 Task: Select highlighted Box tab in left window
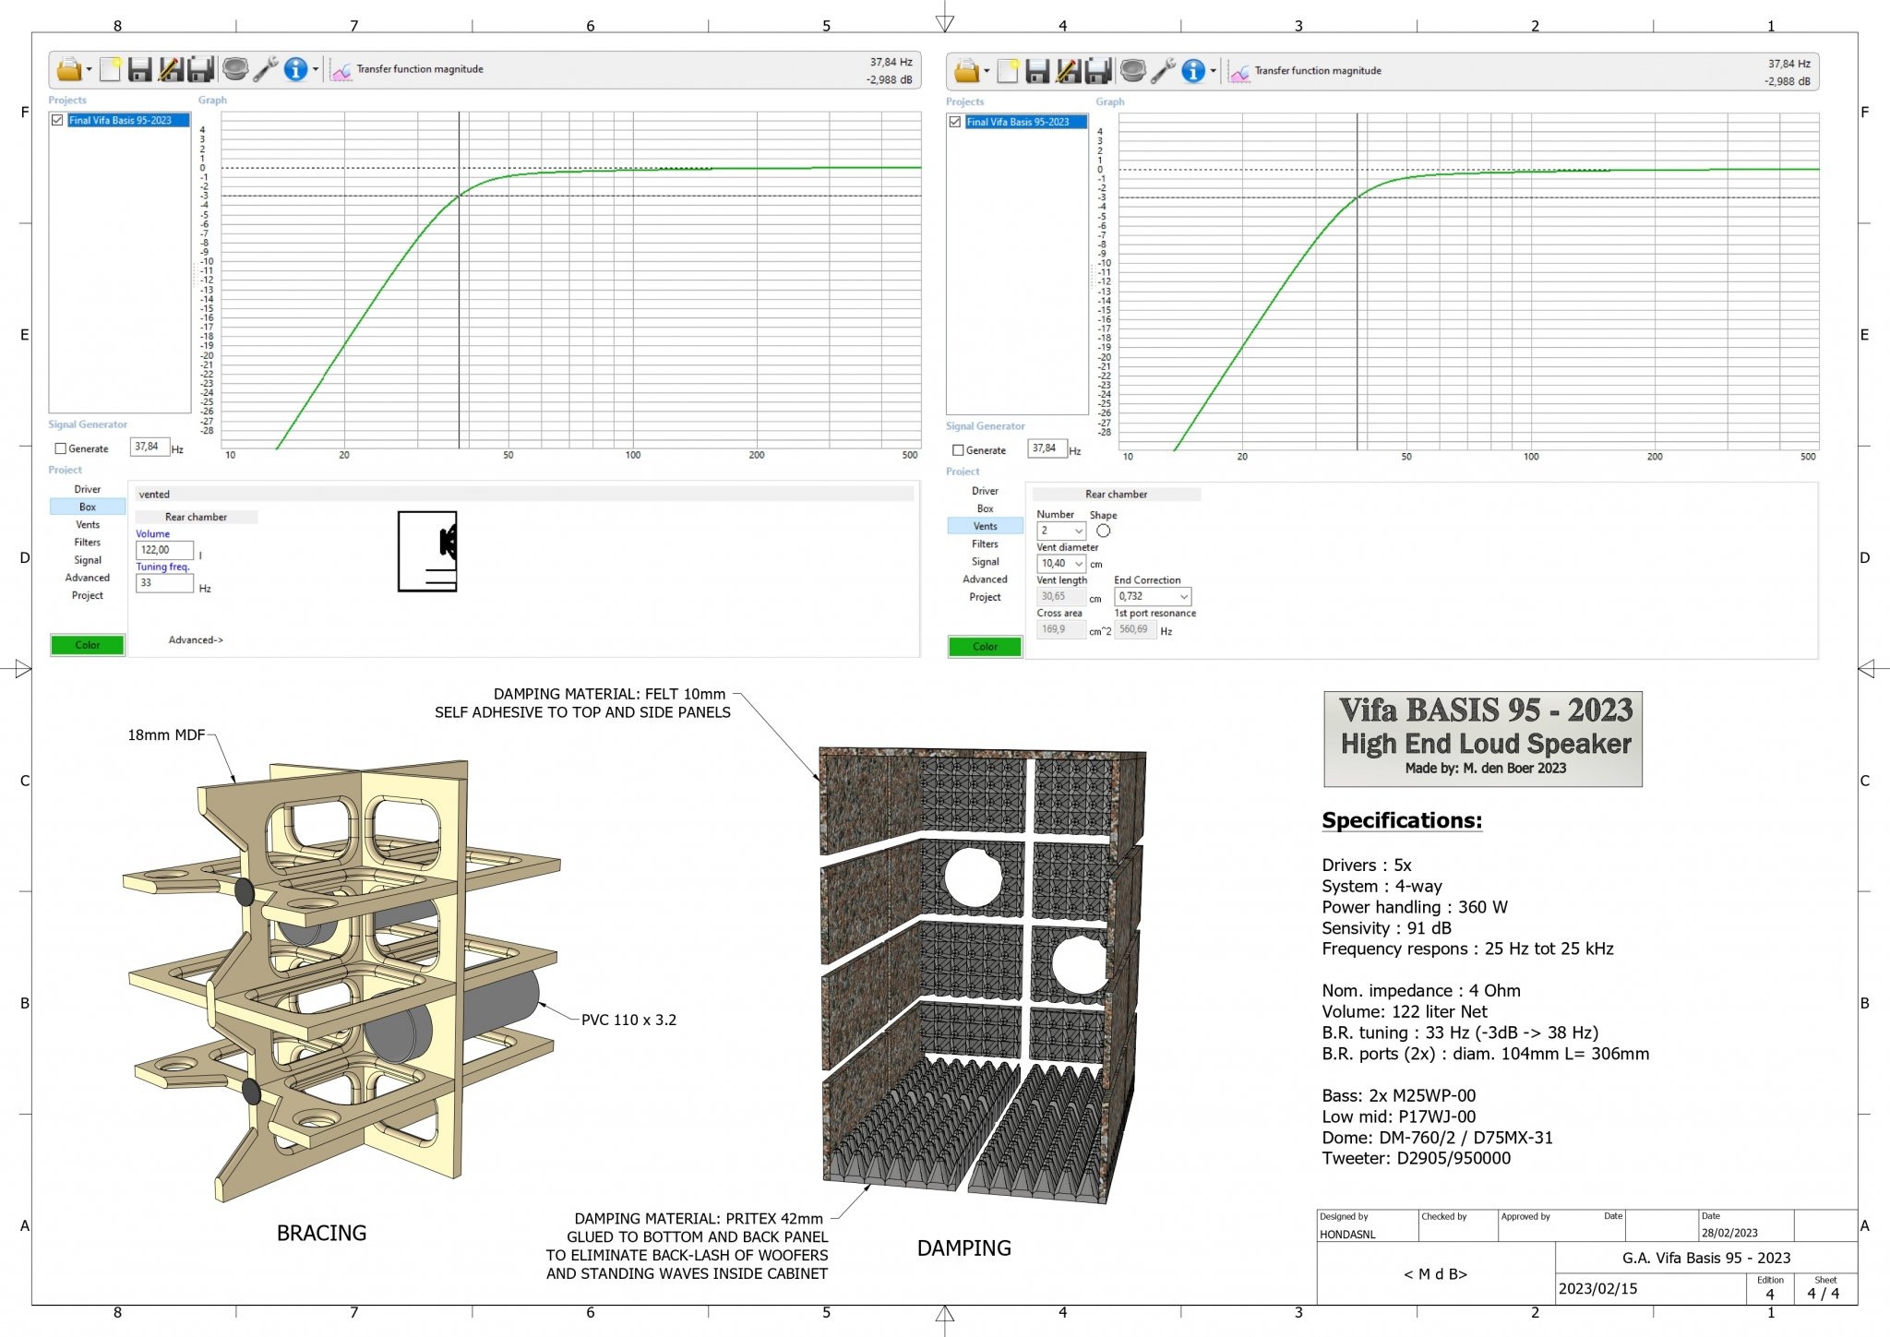(88, 507)
